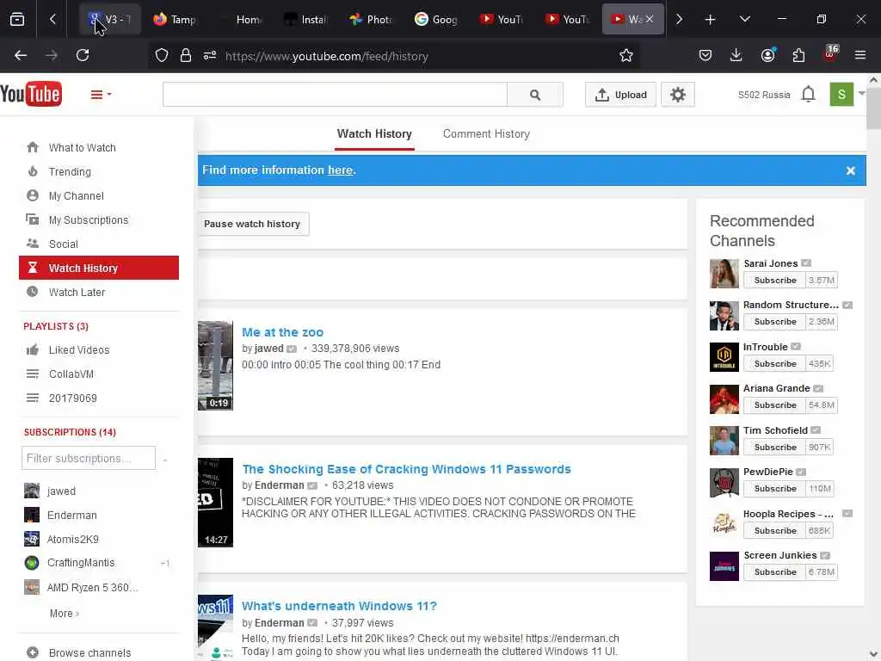The height and width of the screenshot is (661, 881).
Task: Follow the 'here' link in blue banner
Action: pos(340,170)
